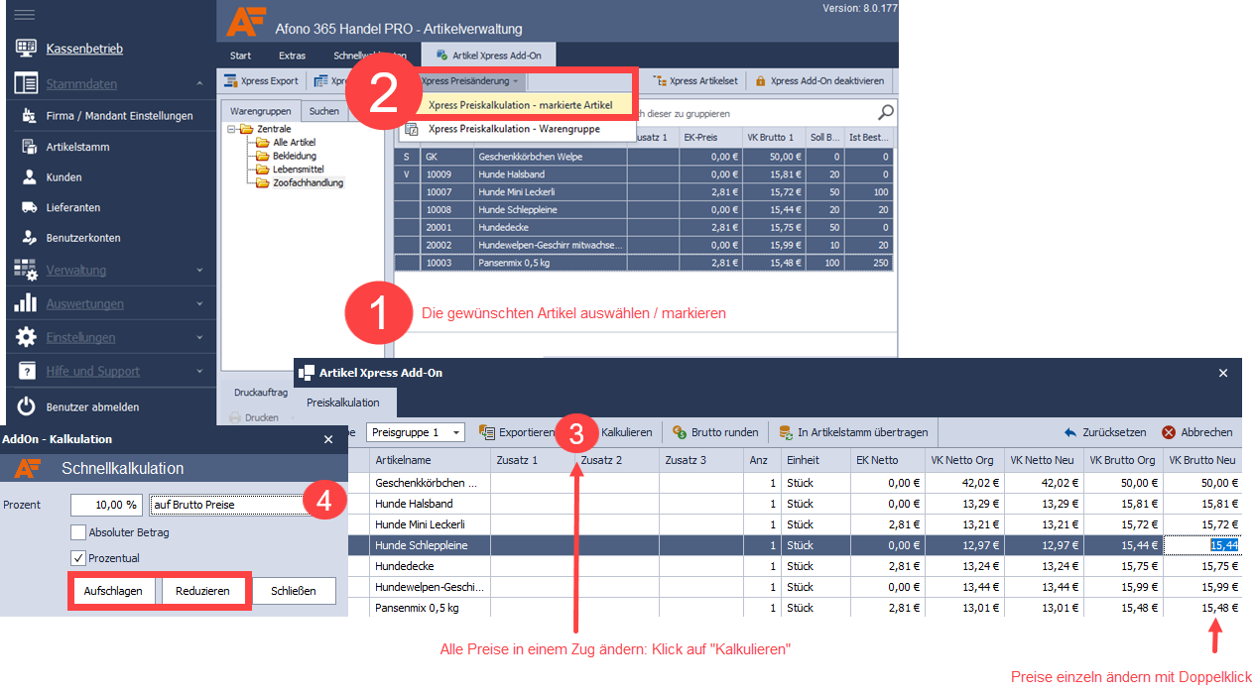Image resolution: width=1255 pixels, height=694 pixels.
Task: Click the Zurücksetzen arrow icon
Action: point(1070,432)
